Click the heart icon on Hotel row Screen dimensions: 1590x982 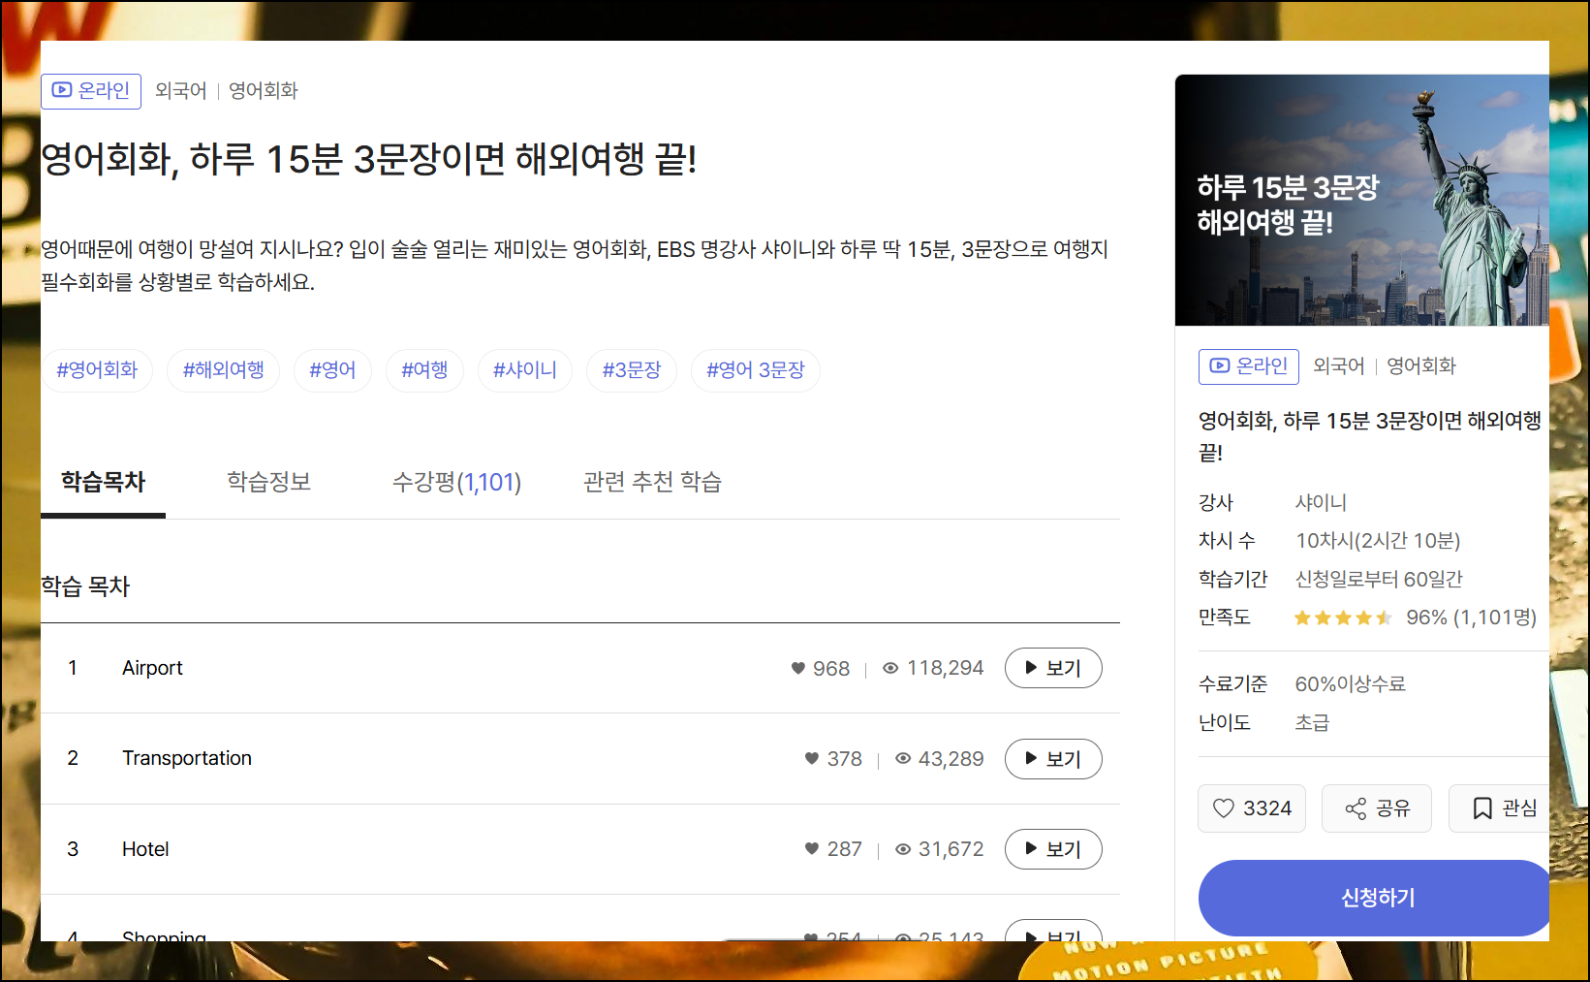pyautogui.click(x=812, y=849)
